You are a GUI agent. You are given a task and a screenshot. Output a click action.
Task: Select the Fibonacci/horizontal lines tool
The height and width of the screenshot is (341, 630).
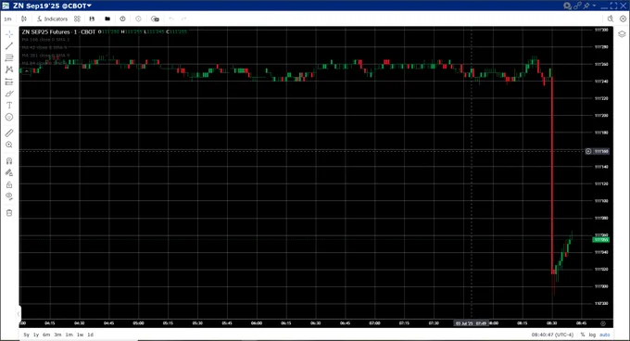point(9,58)
